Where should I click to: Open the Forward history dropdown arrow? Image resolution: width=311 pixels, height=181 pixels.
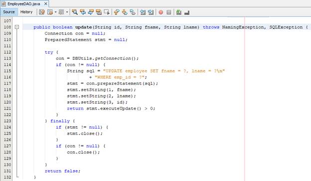click(67, 12)
